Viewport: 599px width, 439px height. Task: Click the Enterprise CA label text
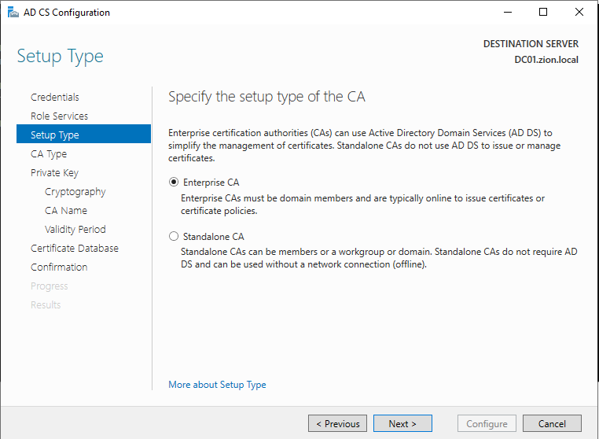pos(211,183)
